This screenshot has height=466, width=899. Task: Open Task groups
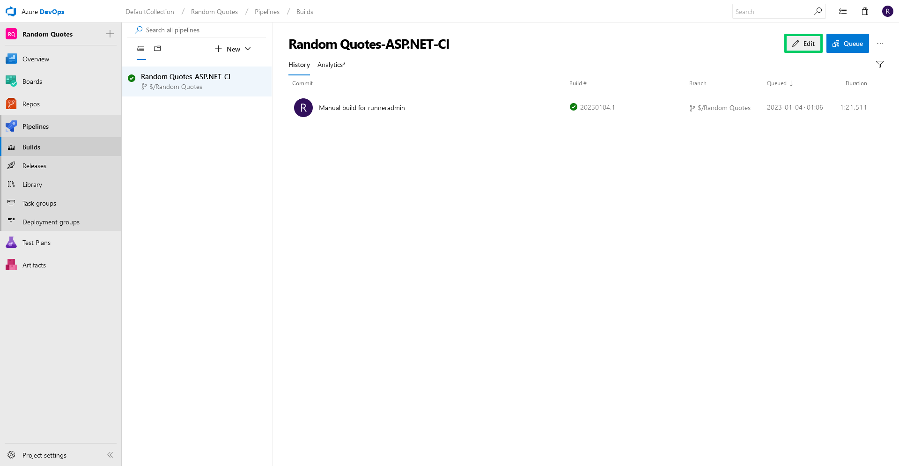(x=61, y=203)
